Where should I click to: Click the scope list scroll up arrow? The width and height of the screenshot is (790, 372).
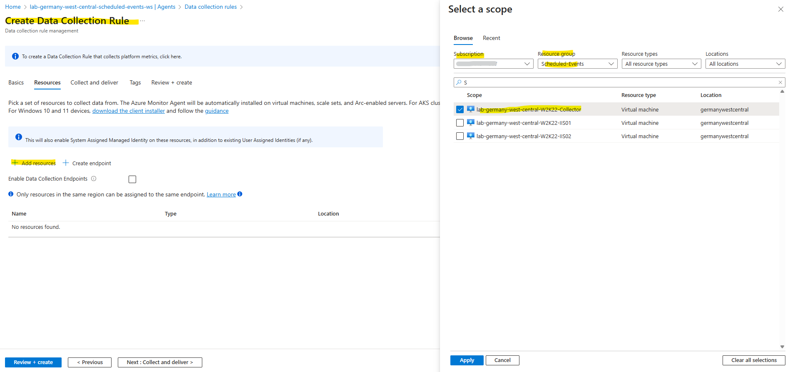click(x=782, y=91)
